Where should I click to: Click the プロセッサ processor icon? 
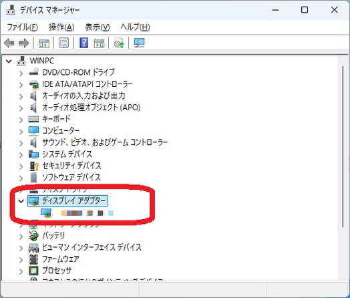pos(33,271)
